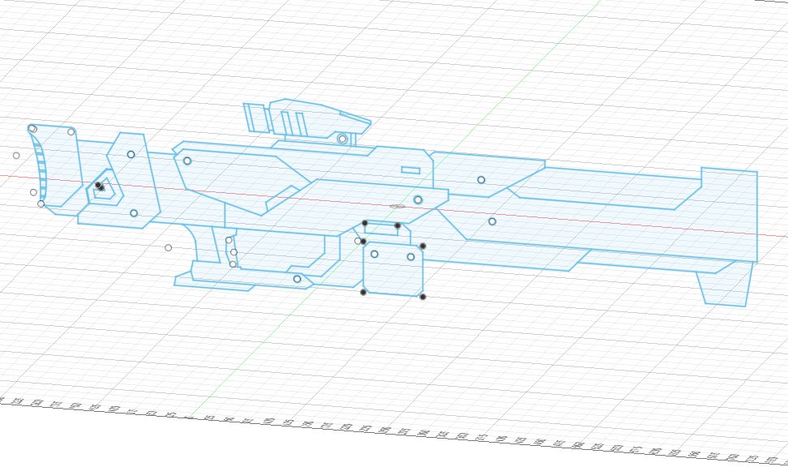
Task: Click the isolated point left of the buttstock curve
Action: coord(16,156)
